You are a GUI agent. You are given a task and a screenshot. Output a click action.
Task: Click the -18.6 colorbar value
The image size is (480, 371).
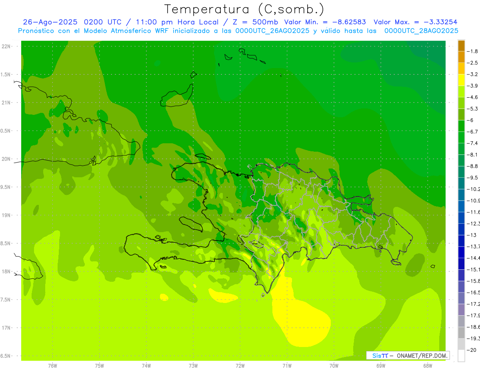[x=474, y=327]
